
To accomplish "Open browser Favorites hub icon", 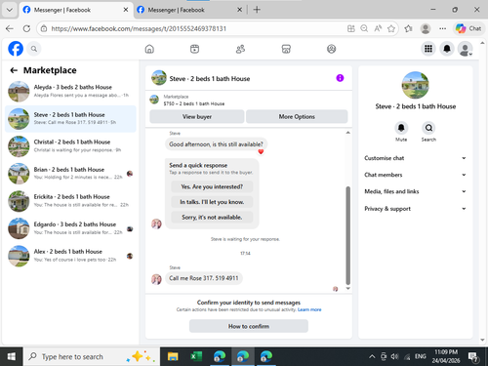I will pos(408,28).
